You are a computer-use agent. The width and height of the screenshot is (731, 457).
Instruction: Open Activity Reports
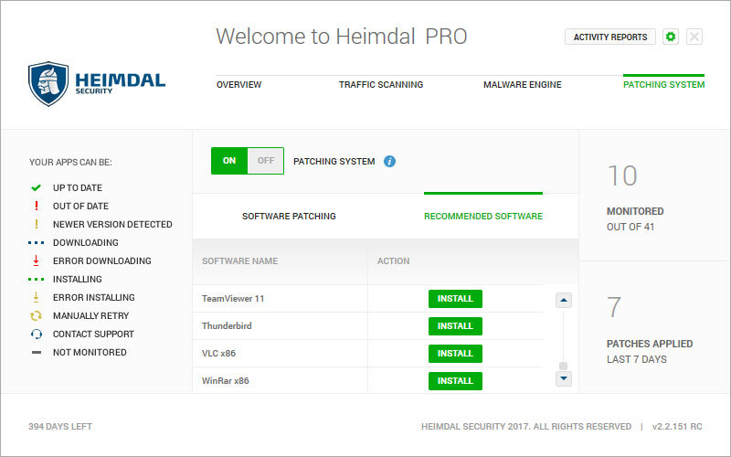click(609, 37)
